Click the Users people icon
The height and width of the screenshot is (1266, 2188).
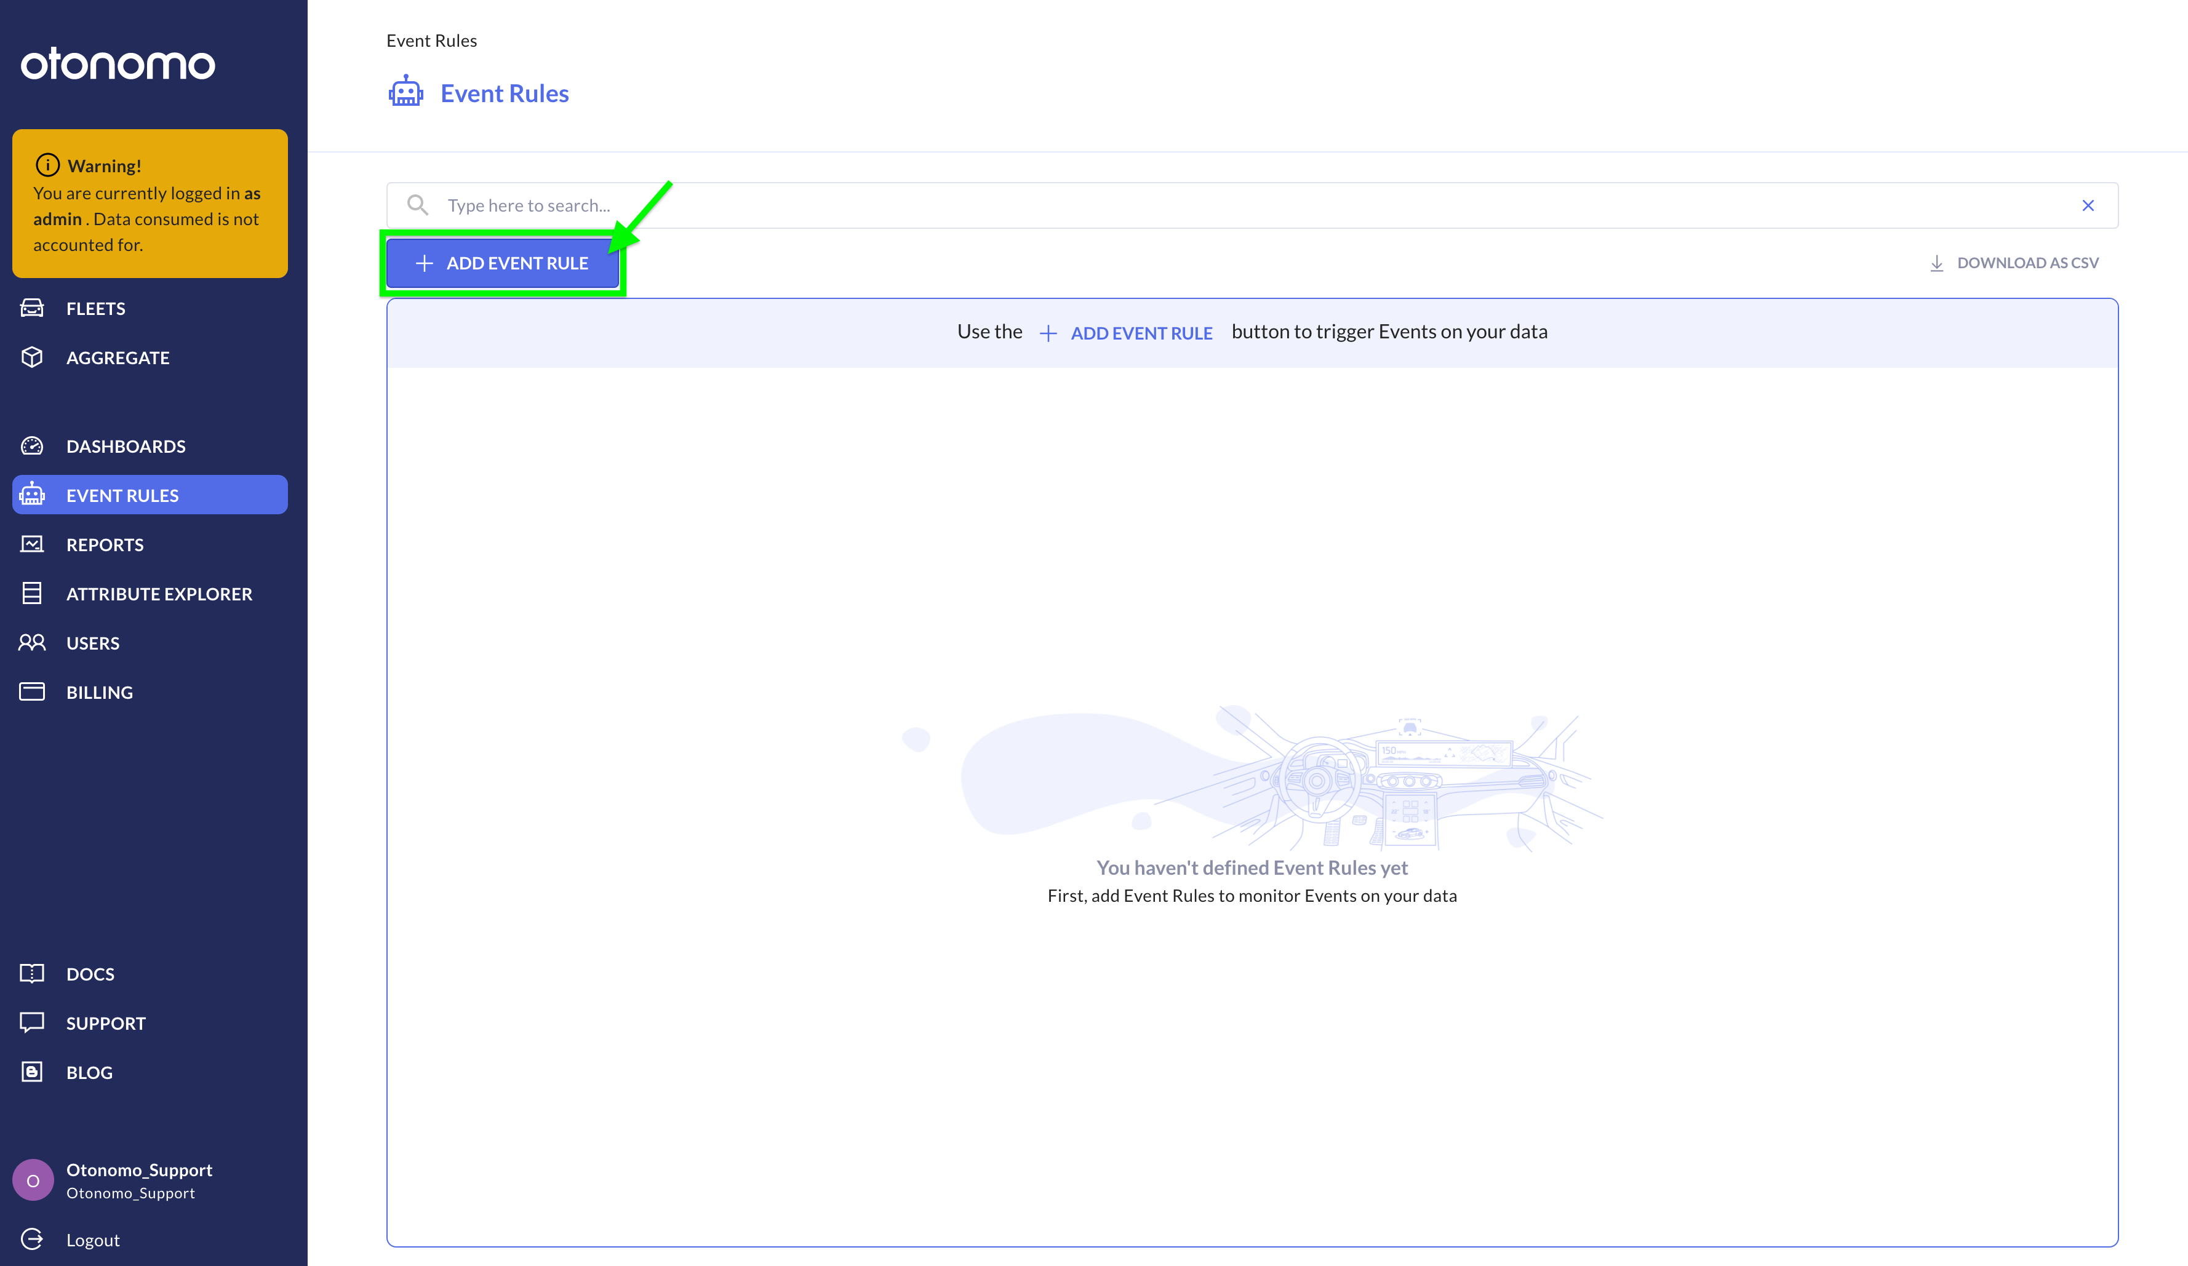coord(32,643)
